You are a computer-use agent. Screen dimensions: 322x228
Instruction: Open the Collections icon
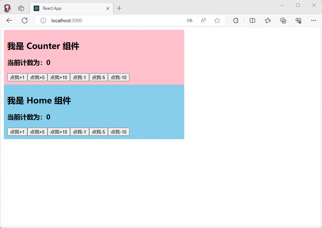[283, 20]
